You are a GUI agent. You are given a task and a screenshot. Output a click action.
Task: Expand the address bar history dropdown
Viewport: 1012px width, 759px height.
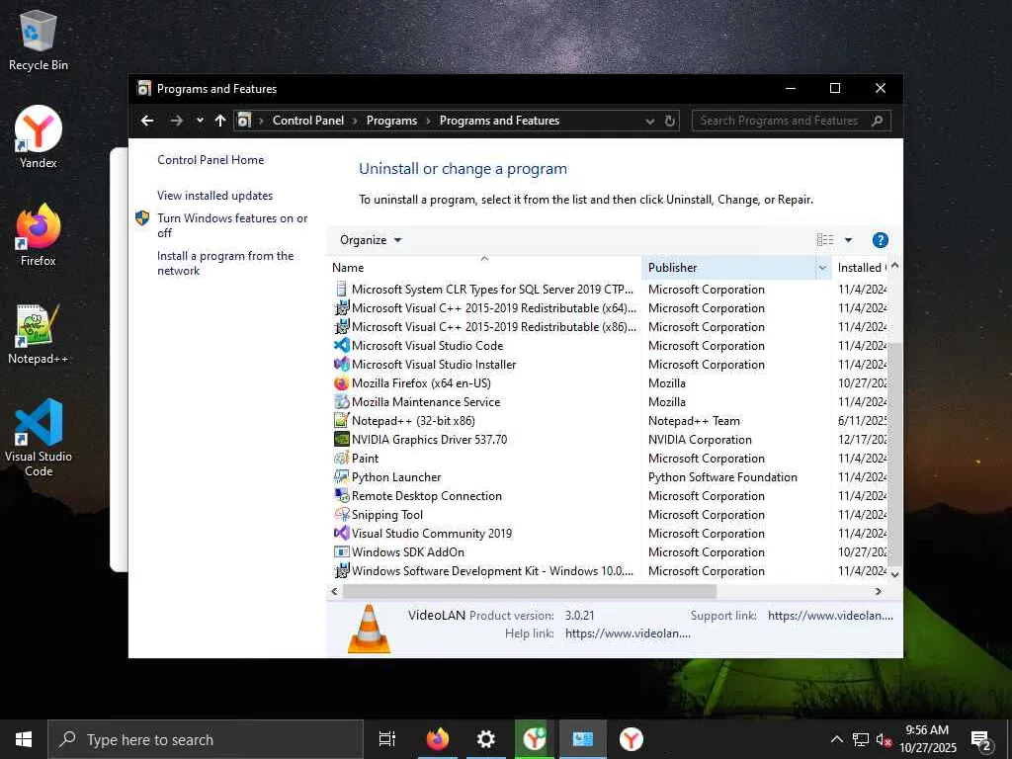[x=650, y=121]
